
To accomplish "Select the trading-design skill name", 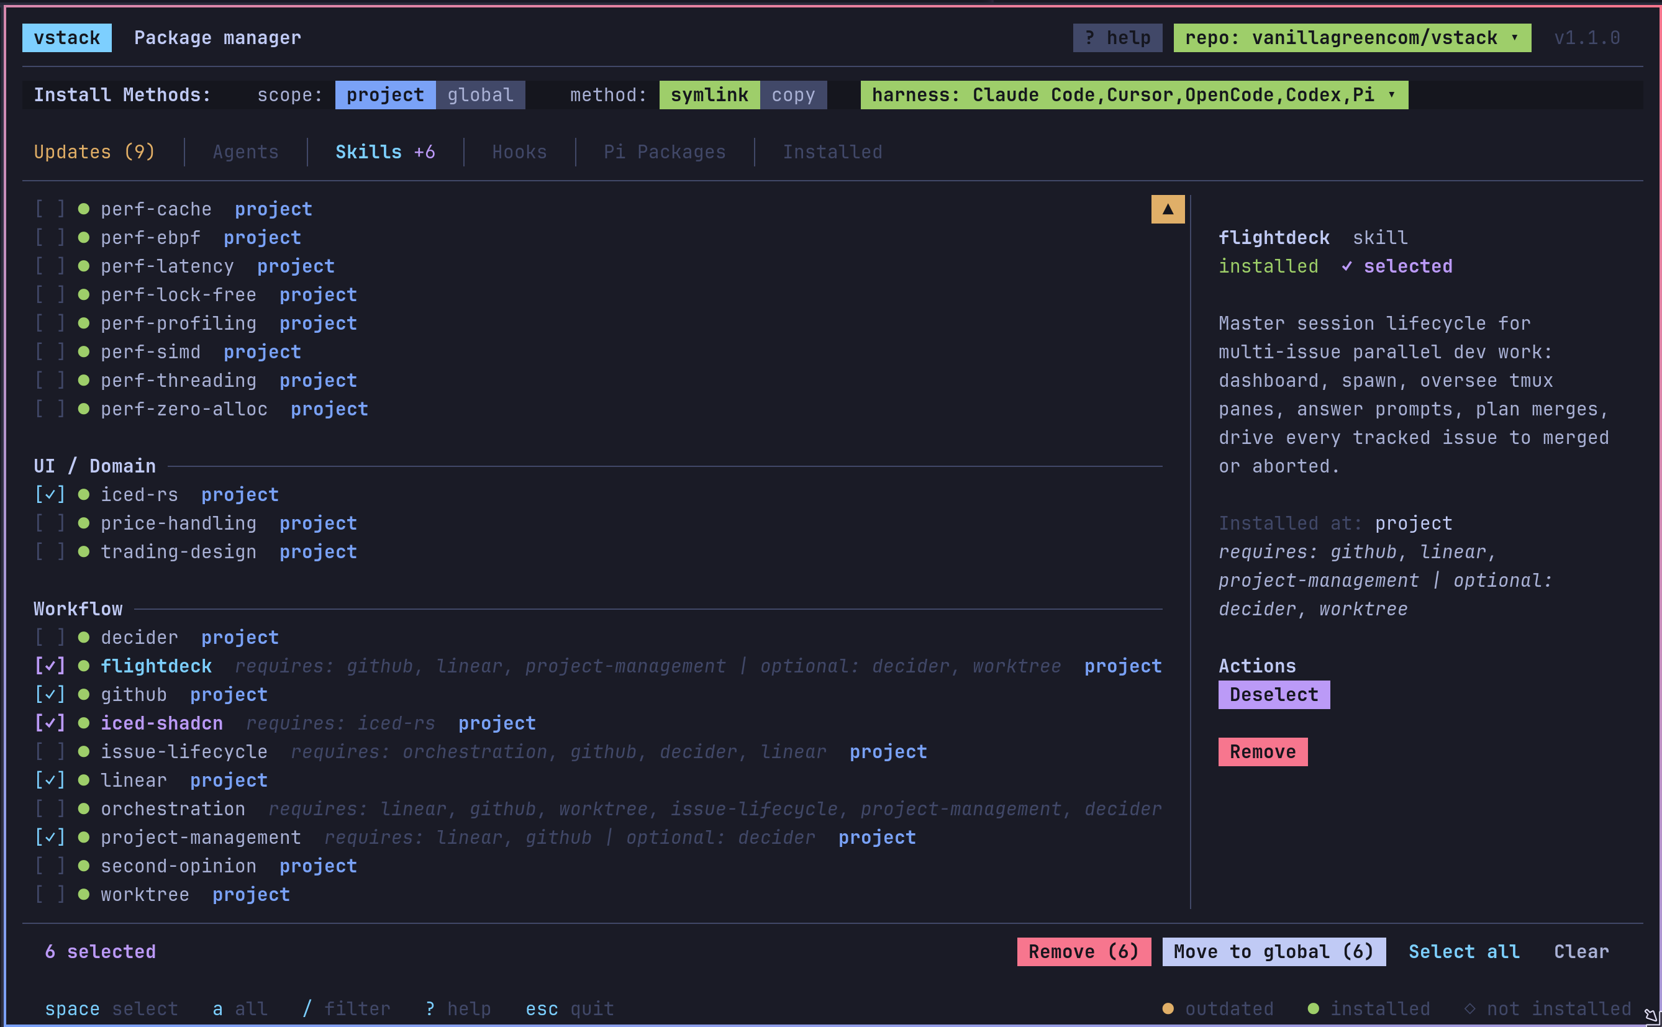I will [x=179, y=552].
